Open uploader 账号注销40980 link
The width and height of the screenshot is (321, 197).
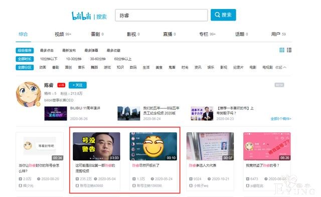click(91, 185)
